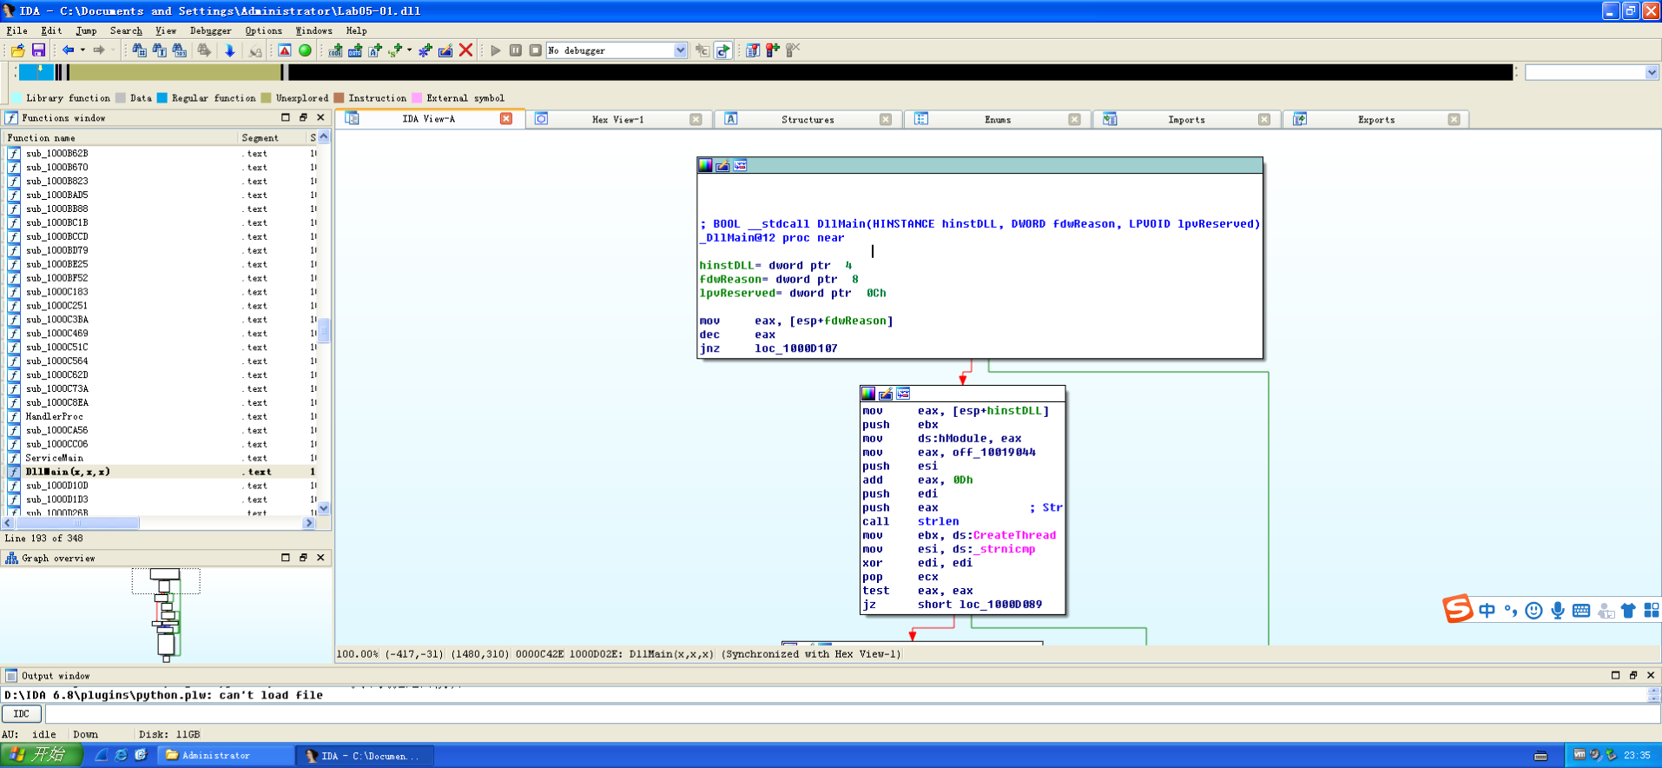Start process with the play icon
Screen dimensions: 1662x768
(496, 50)
